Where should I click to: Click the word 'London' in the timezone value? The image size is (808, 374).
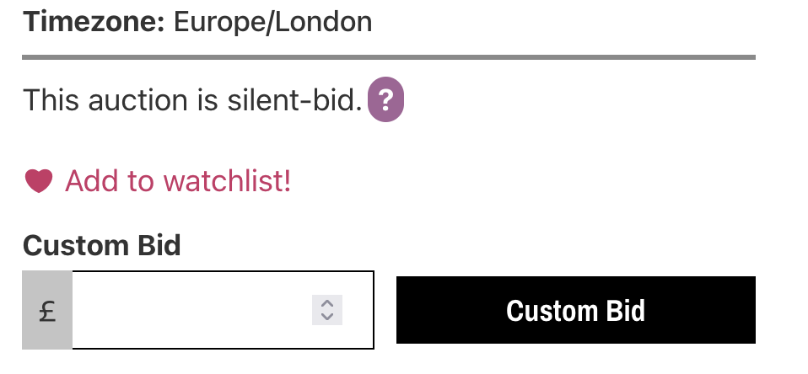[322, 22]
